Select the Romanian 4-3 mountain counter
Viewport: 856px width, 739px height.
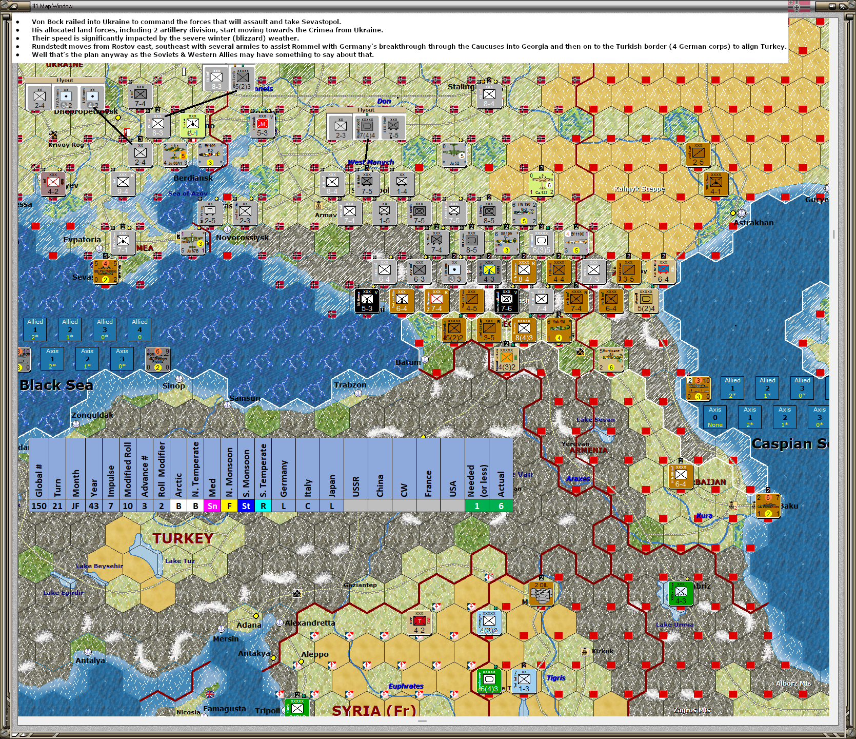489,271
